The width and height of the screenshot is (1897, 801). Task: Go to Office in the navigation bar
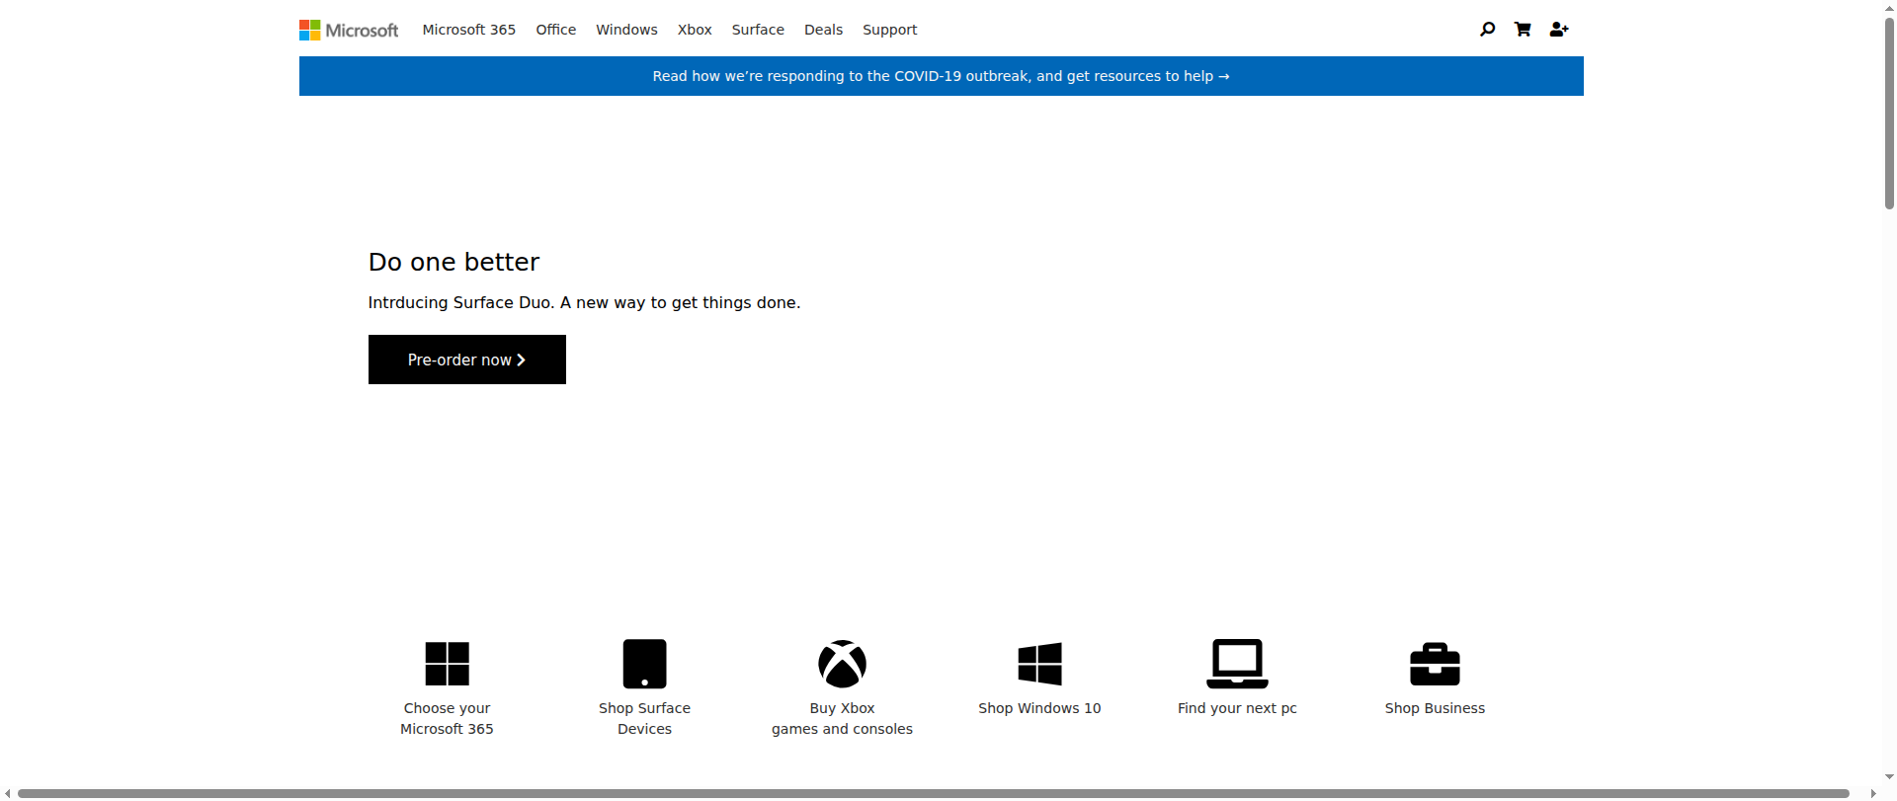[x=555, y=30]
